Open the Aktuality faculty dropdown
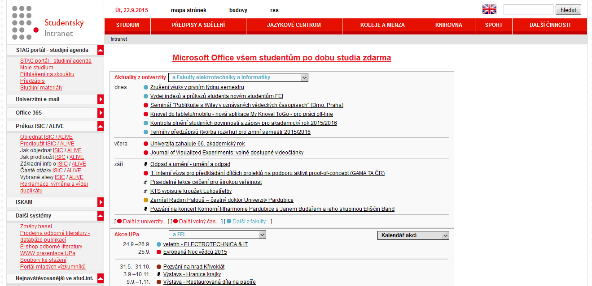The width and height of the screenshot is (592, 286). [x=238, y=77]
